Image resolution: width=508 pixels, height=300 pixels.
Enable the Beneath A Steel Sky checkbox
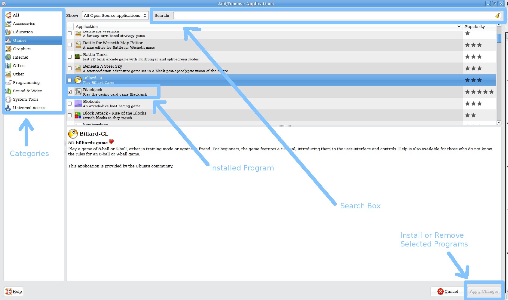pos(70,68)
